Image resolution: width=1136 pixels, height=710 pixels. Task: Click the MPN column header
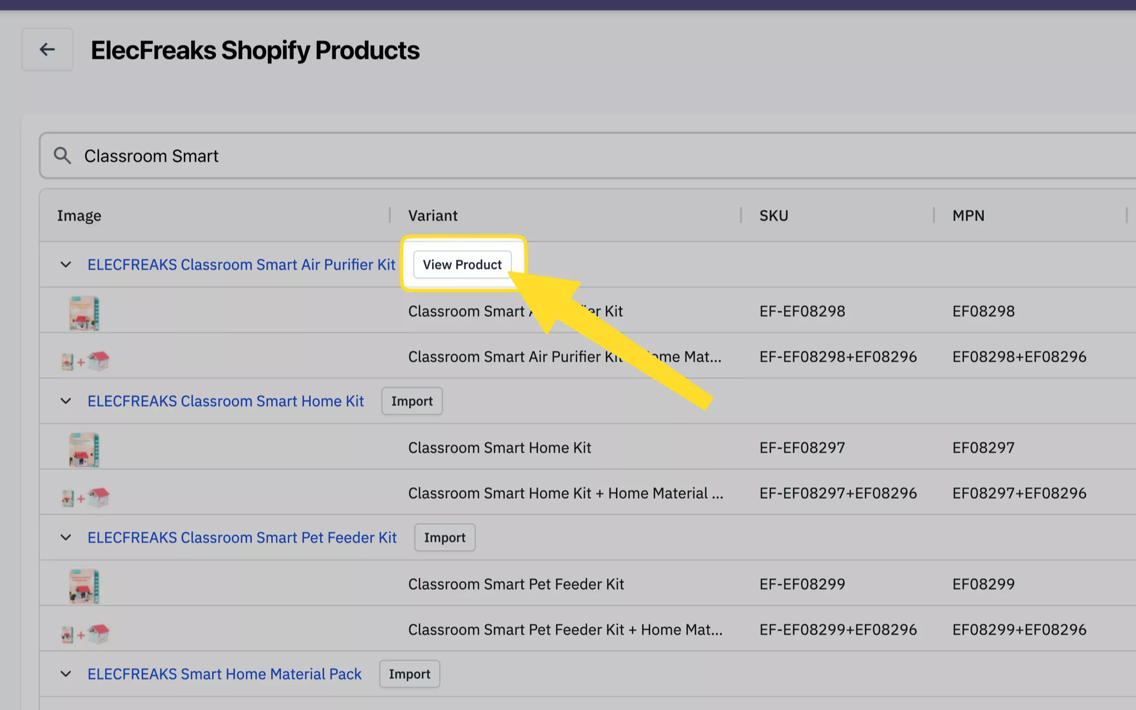[969, 216]
